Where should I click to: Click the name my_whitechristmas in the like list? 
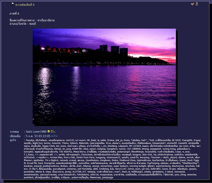click(163, 154)
